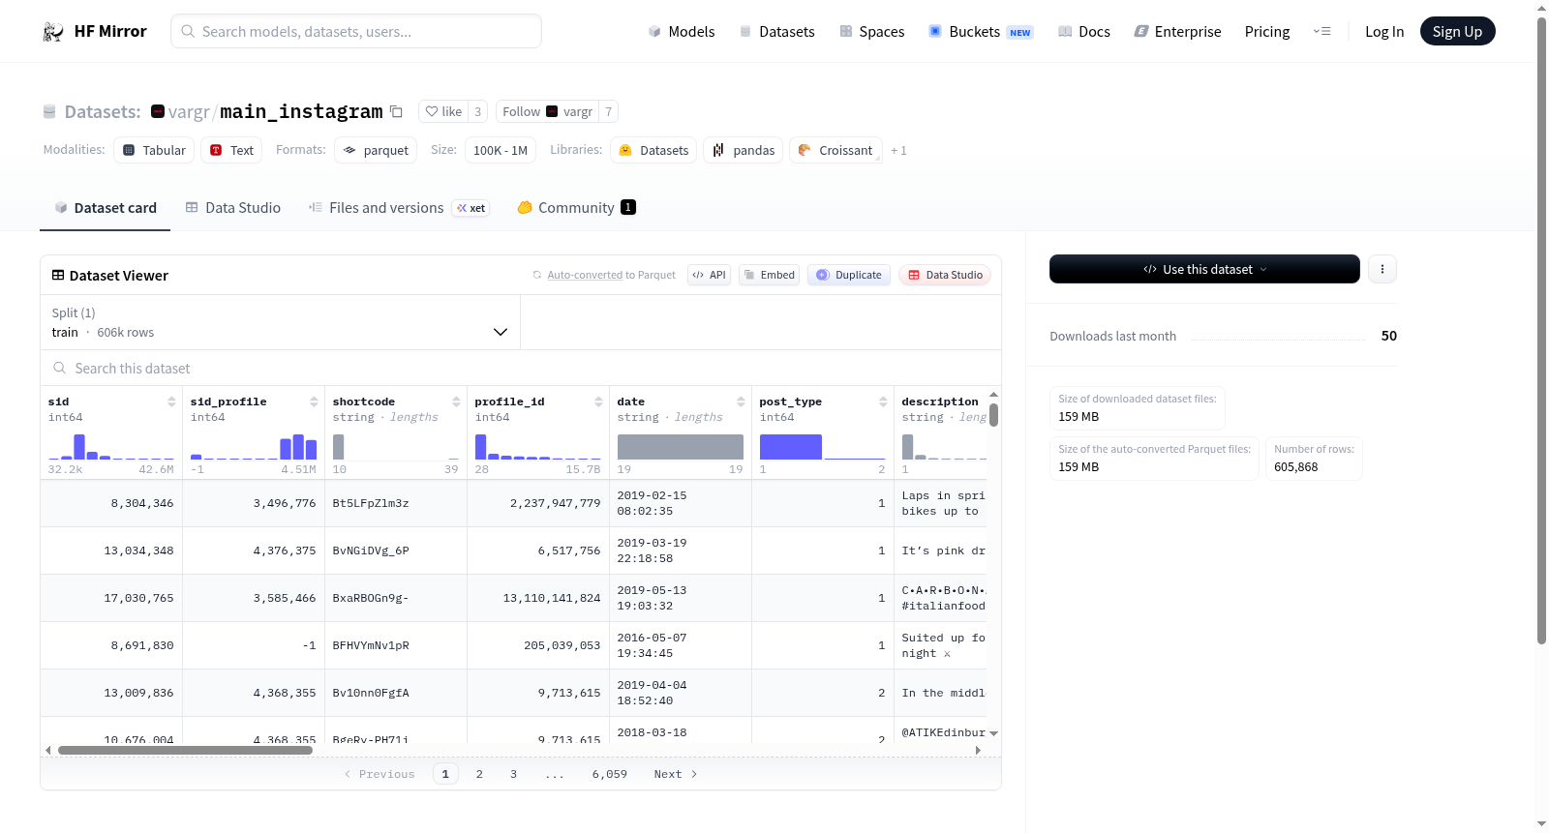Open Enterprise in the top navigation
This screenshot has width=1549, height=833.
pos(1177,31)
